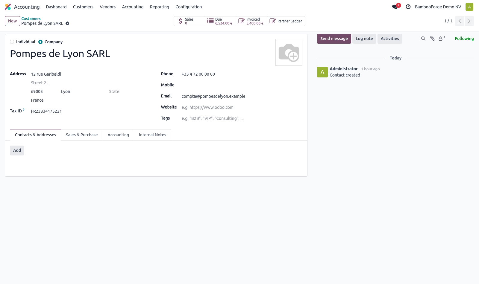
Task: Open the Sales dollar stat button
Action: [x=189, y=21]
